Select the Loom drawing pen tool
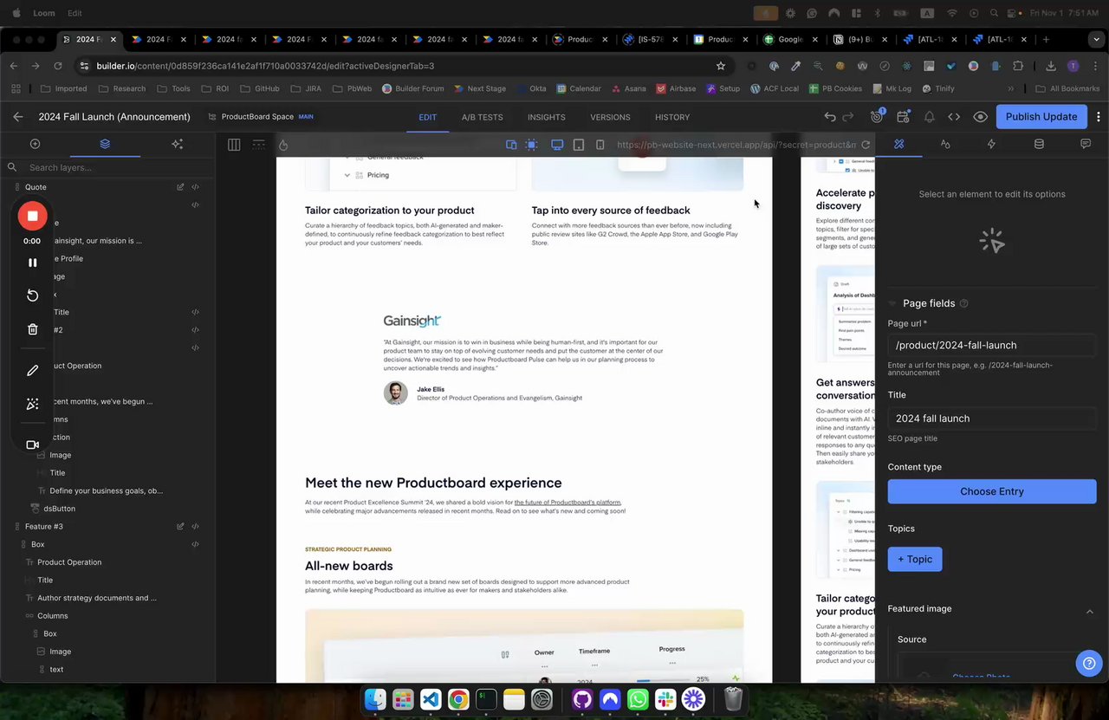 point(32,371)
